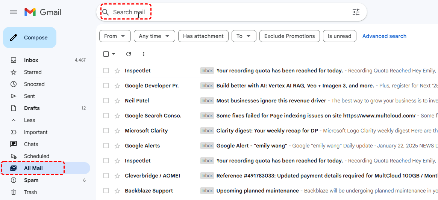Image resolution: width=438 pixels, height=200 pixels.
Task: Open the More options three-dot menu
Action: coord(143,54)
